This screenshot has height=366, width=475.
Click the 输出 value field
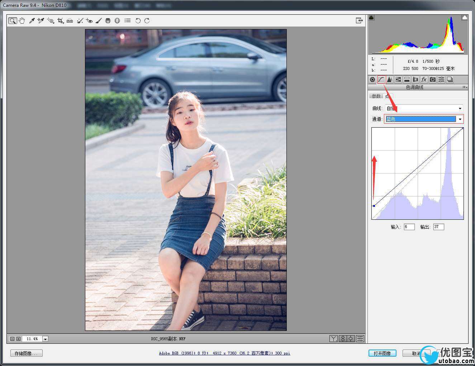click(438, 227)
